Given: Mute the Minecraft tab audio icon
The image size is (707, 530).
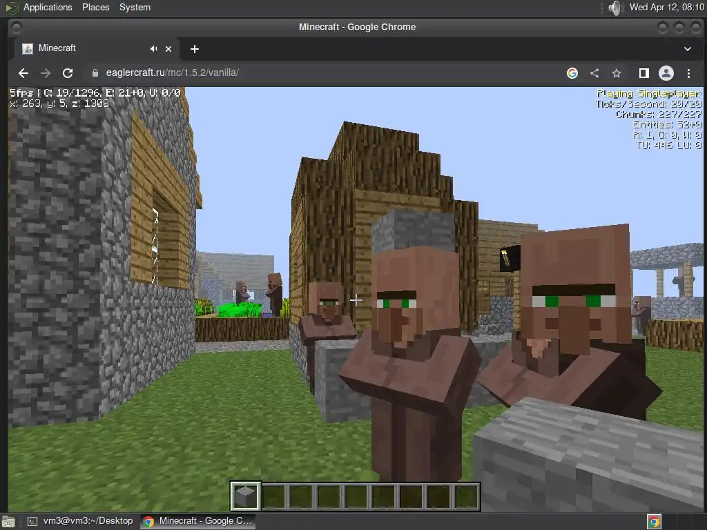Looking at the screenshot, I should [x=154, y=49].
